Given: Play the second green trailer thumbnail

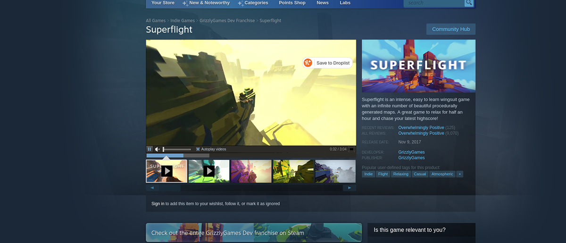Looking at the screenshot, I should [x=209, y=171].
